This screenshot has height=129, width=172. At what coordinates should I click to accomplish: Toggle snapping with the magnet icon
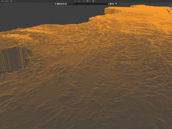(x=87, y=1)
